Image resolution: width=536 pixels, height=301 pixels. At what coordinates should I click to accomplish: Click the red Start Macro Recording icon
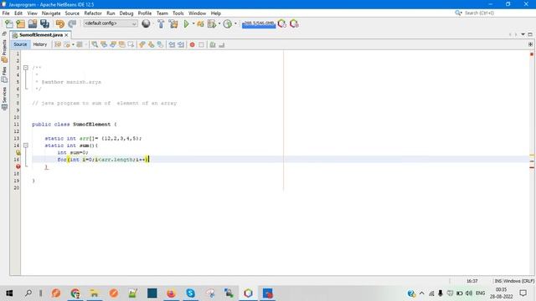click(192, 44)
